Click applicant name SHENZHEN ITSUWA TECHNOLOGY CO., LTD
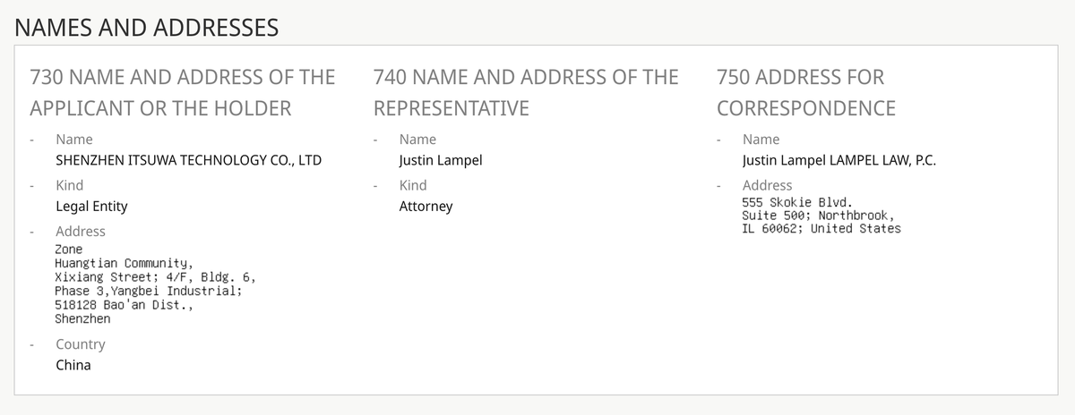 point(188,161)
